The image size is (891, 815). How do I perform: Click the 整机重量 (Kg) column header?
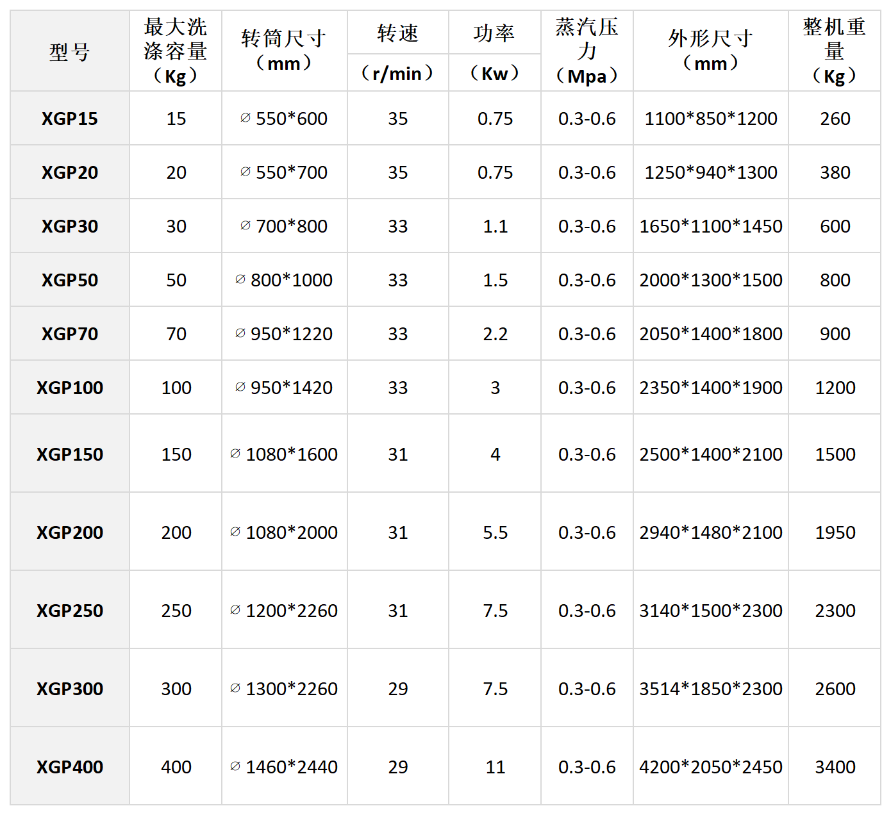(x=834, y=51)
